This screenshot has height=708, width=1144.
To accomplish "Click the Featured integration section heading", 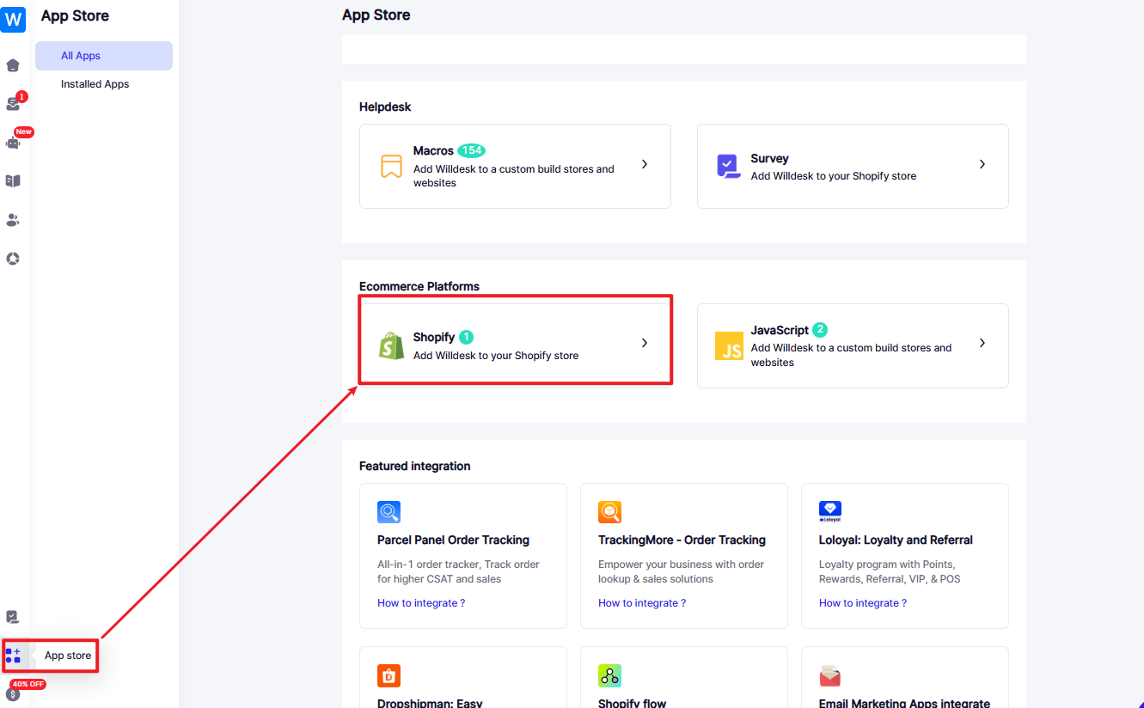I will (x=415, y=466).
